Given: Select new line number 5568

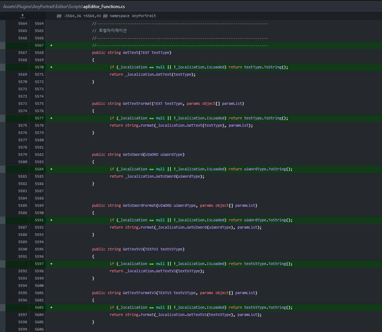Looking at the screenshot, I should point(39,53).
